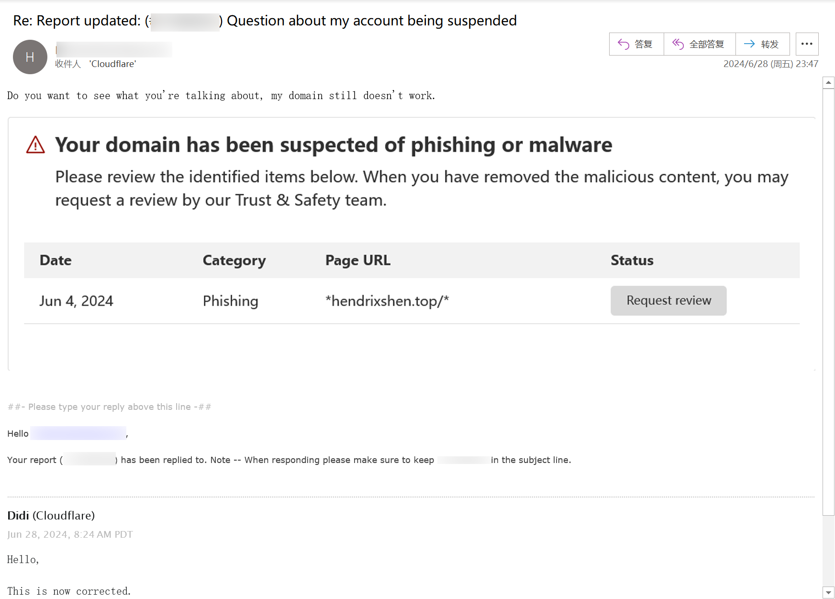Forward this email with the 转发 button
The image size is (835, 599).
(762, 44)
